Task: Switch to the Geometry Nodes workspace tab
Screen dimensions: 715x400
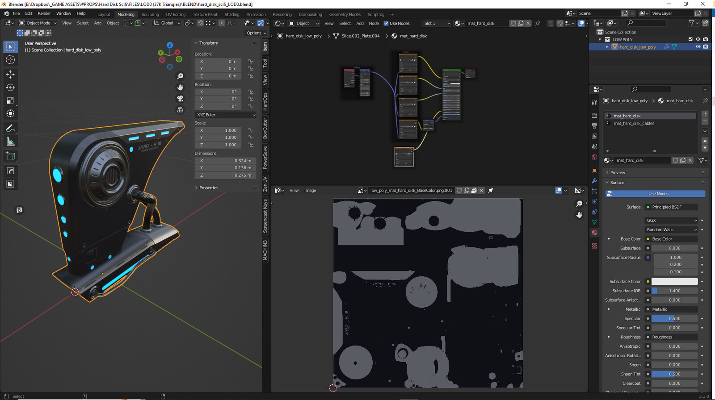Action: [x=345, y=14]
